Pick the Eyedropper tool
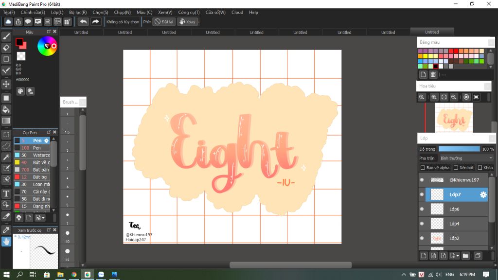498x280 pixels. [x=6, y=230]
